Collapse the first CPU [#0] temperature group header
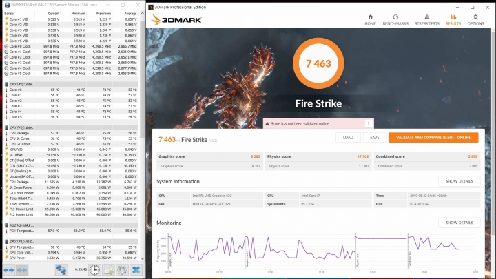496x279 pixels. pos(71,84)
